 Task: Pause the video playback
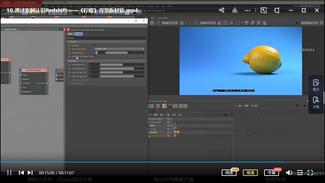tap(9, 173)
